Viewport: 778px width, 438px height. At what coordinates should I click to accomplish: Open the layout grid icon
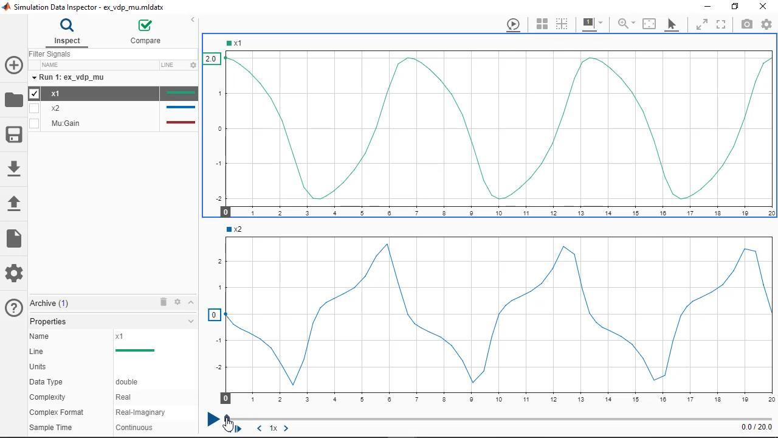(x=542, y=24)
